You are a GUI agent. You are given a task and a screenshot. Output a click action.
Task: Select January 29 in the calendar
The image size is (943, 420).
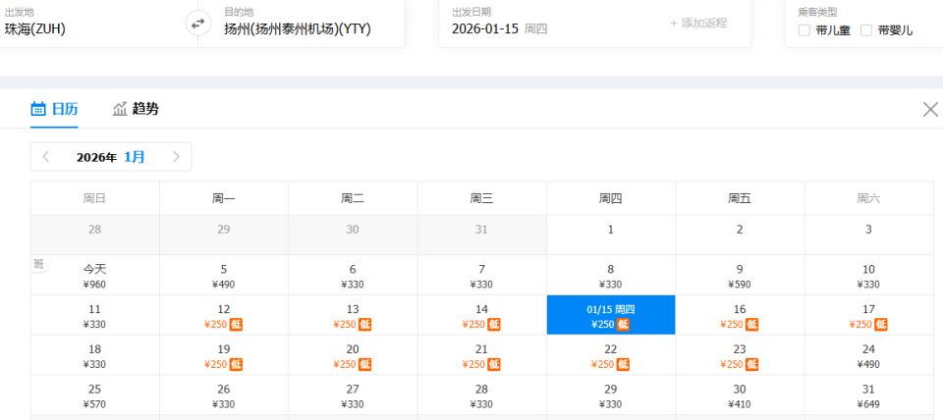611,395
